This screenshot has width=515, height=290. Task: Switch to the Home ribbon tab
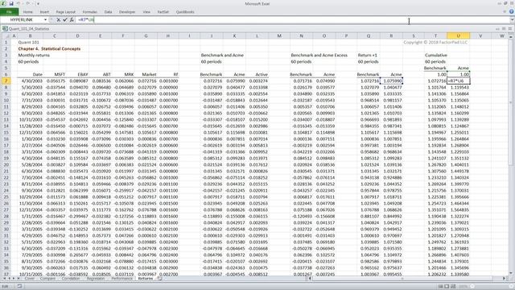(28, 12)
